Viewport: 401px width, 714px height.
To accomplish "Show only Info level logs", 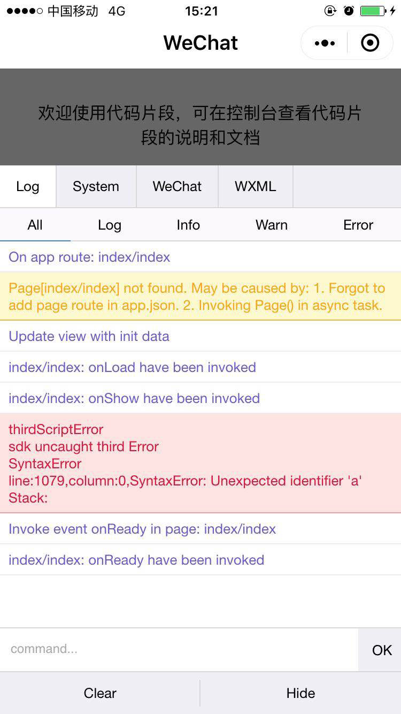I will 188,225.
